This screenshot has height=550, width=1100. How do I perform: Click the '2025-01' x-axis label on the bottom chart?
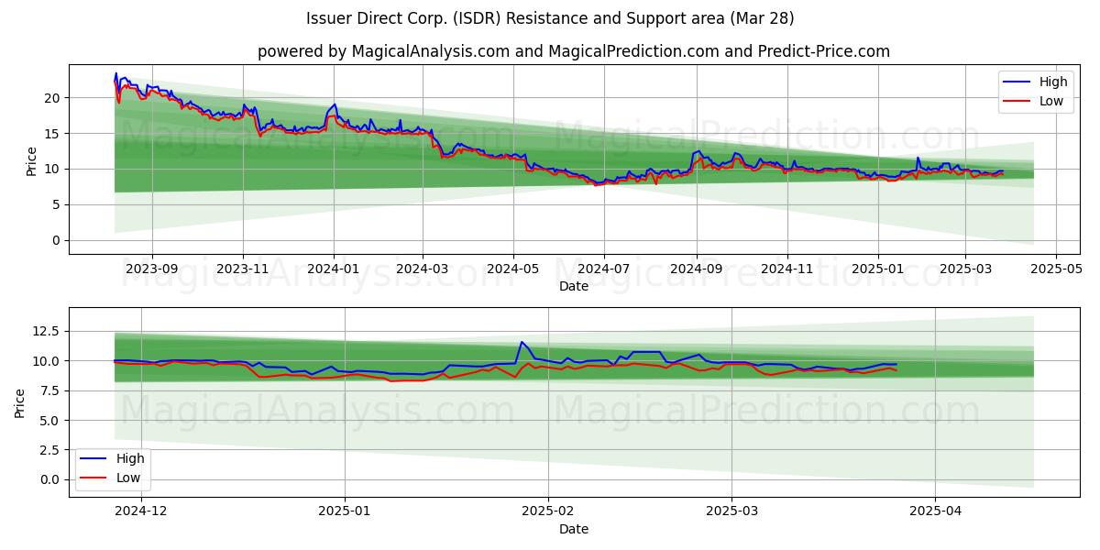345,513
